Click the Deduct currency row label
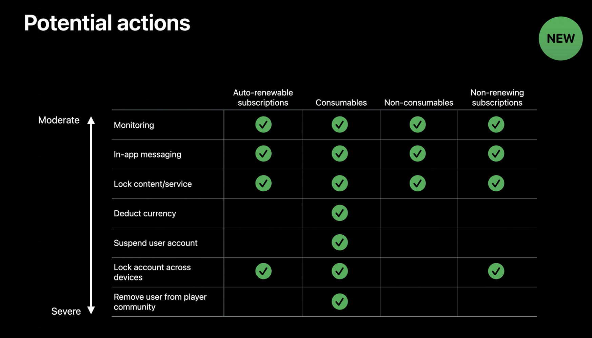Screen dimensions: 592x338 click(145, 213)
